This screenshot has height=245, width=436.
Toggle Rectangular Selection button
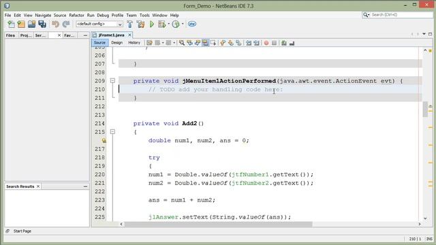(x=213, y=43)
